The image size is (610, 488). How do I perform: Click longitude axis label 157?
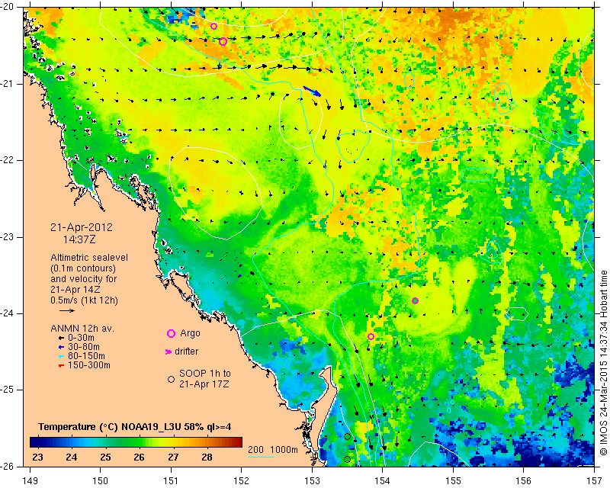[x=594, y=481]
